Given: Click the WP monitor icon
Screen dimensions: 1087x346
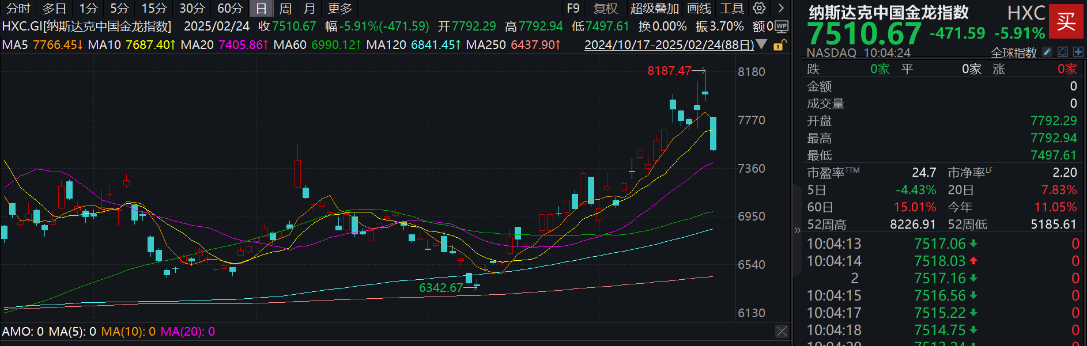Looking at the screenshot, I should point(782,26).
